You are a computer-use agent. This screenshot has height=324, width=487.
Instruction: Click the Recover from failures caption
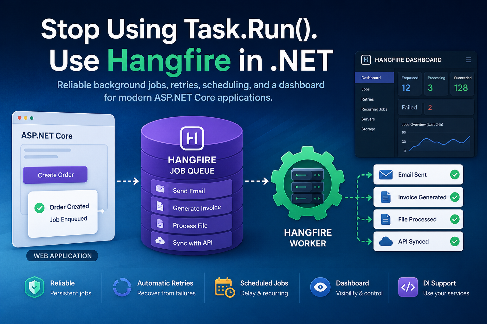pos(166,293)
